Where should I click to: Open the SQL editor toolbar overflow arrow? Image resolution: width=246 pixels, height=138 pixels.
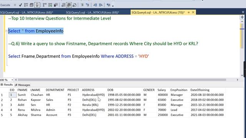point(113,6)
